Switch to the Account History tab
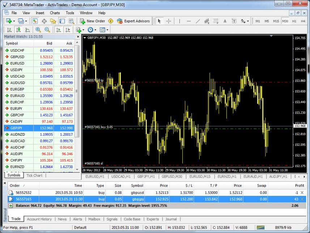The image size is (310, 233). 39,219
